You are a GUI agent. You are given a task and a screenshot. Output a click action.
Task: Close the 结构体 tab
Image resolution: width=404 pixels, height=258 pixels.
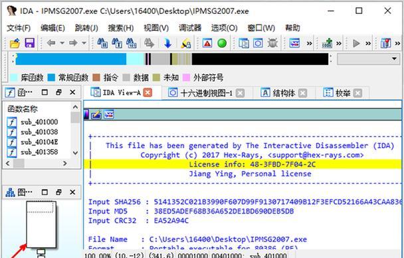(302, 93)
